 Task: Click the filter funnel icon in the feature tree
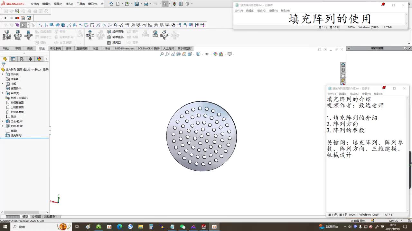pos(3,64)
